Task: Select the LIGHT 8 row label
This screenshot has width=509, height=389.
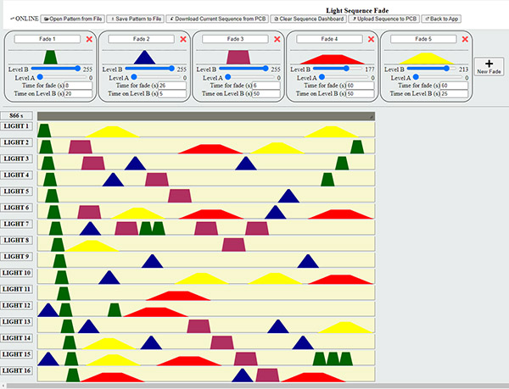Action: 16,241
